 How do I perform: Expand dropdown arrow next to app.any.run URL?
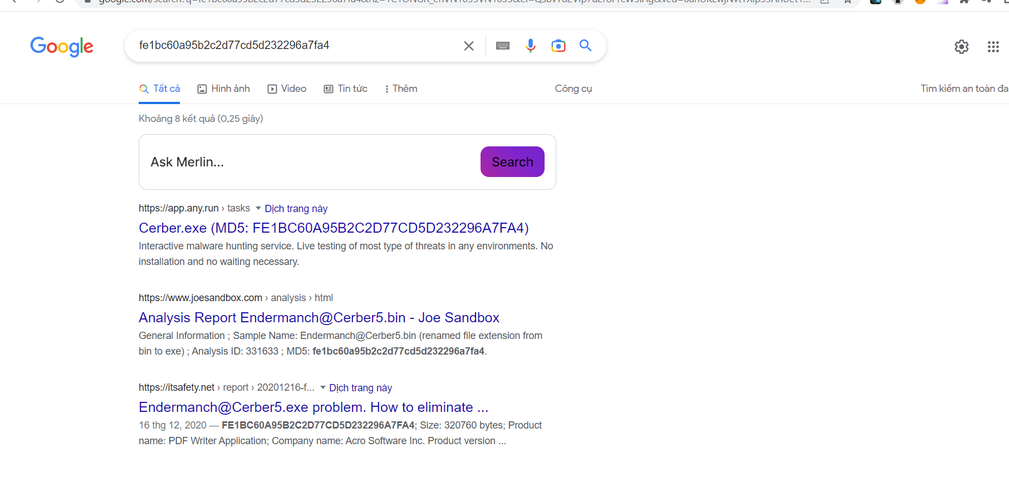tap(258, 208)
